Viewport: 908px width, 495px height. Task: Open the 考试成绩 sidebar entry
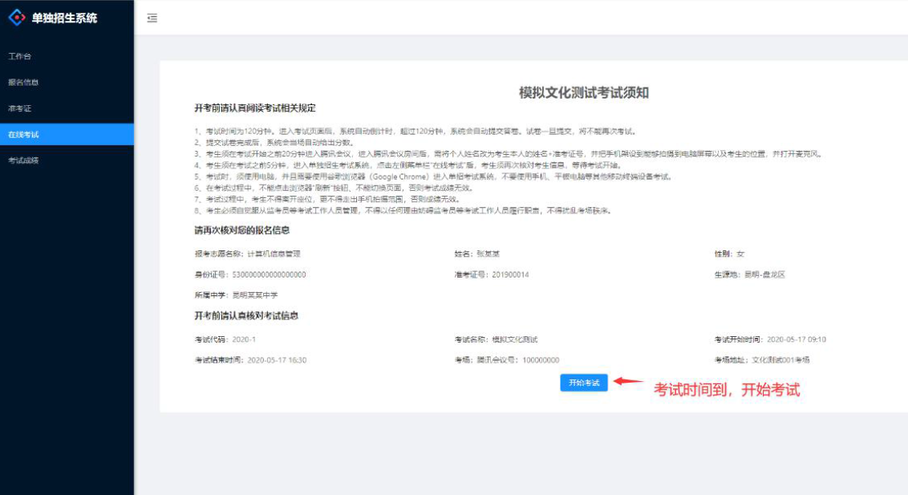click(x=23, y=160)
